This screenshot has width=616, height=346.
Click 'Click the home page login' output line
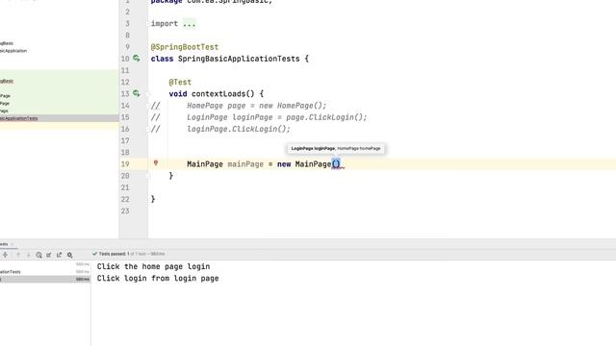[153, 266]
